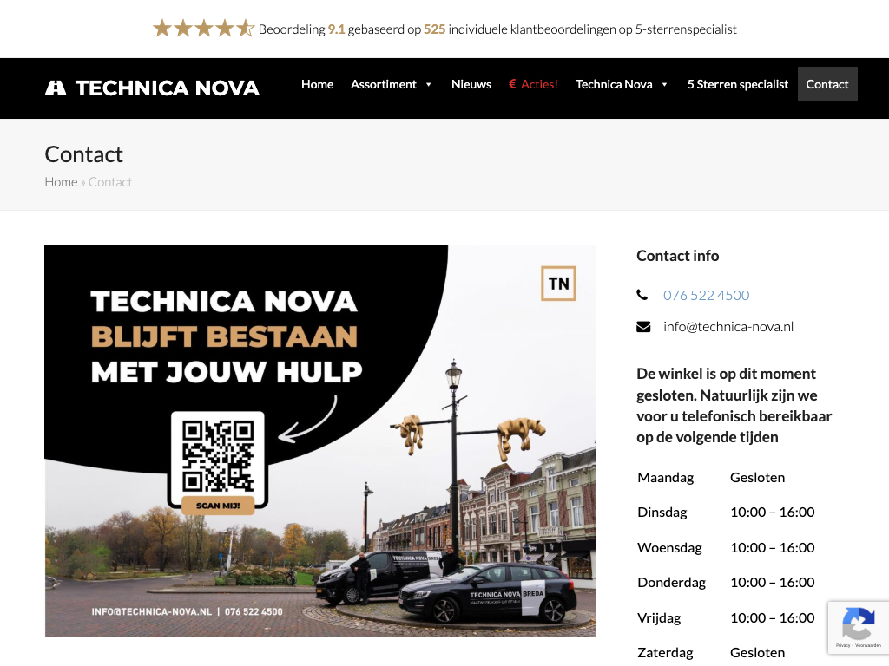
Task: Click the TN badge in the banner
Action: point(558,284)
